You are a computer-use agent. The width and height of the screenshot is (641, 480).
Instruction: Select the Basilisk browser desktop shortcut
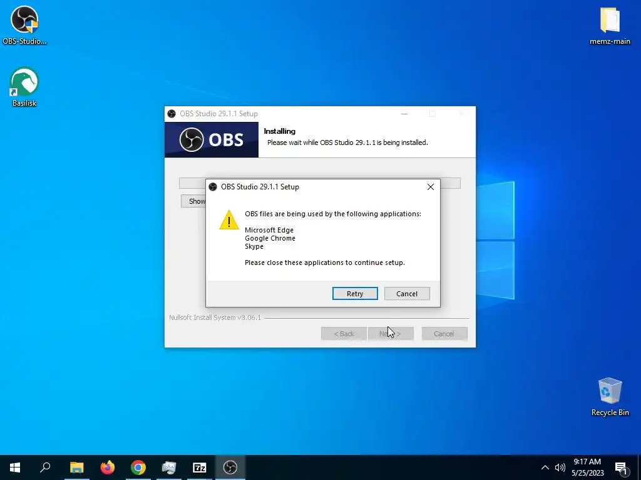24,87
